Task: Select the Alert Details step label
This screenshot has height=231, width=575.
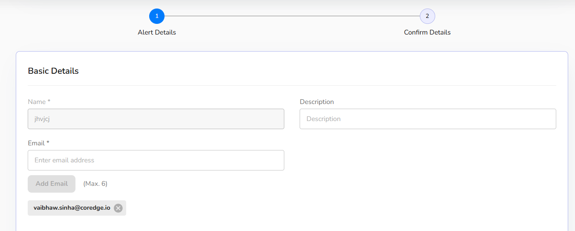Action: 157,32
